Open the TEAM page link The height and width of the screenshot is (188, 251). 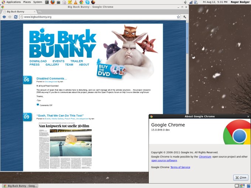(69, 65)
